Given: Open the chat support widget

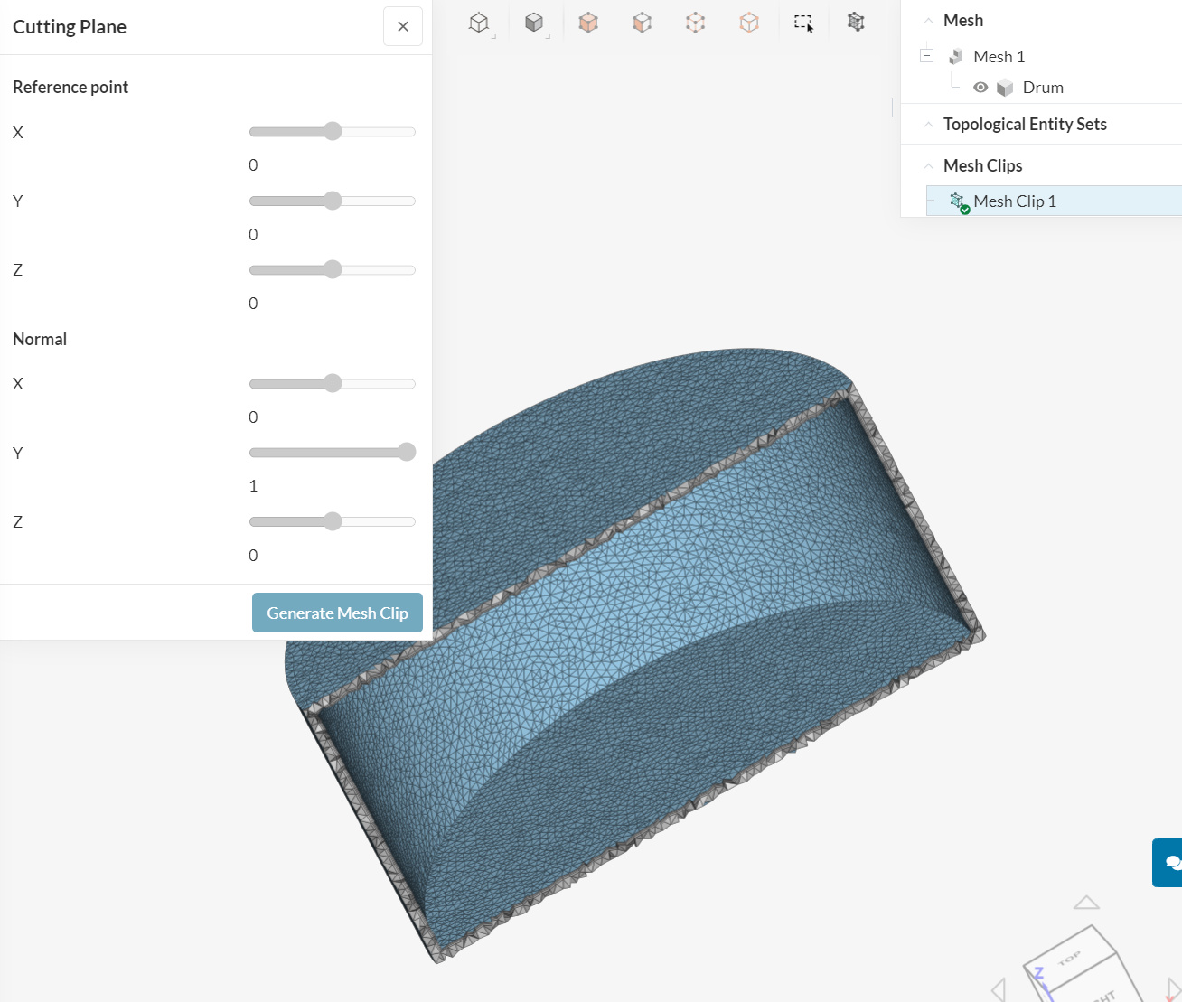Looking at the screenshot, I should [1170, 862].
